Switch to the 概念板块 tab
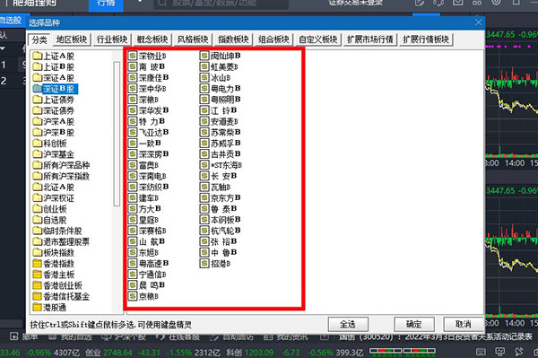 pos(152,39)
